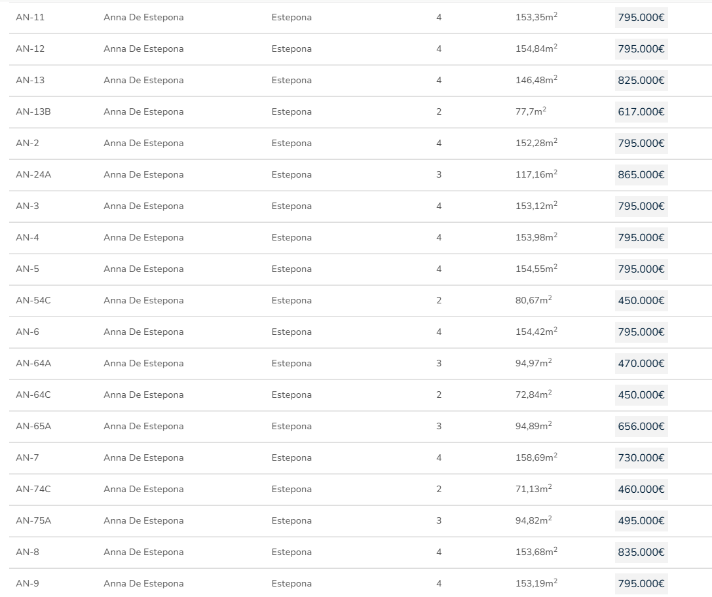Click the 795.000€ price for AN-11
This screenshot has height=597, width=712.
[x=641, y=18]
